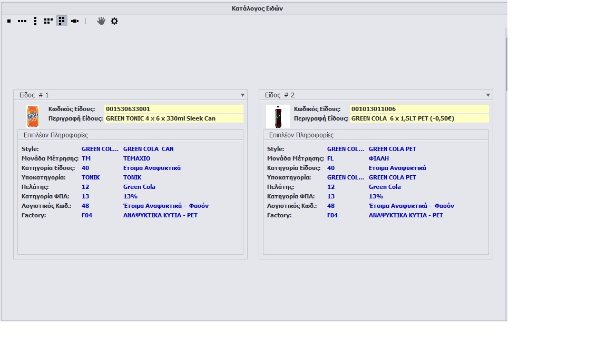Collapse the Είδος # 1 card arrow
The width and height of the screenshot is (607, 341).
(243, 95)
